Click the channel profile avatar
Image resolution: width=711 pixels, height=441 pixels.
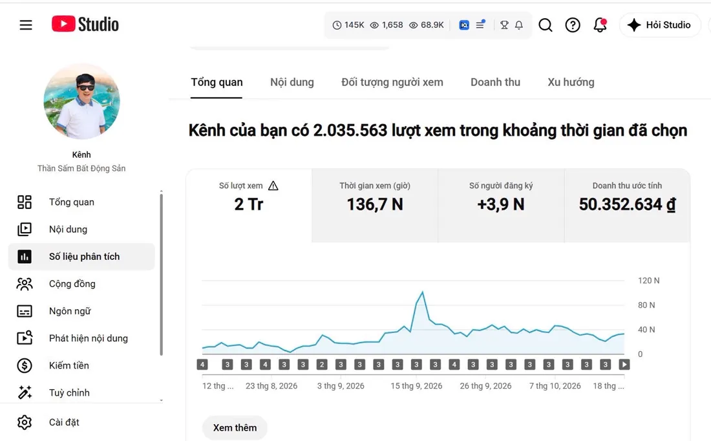tap(81, 102)
